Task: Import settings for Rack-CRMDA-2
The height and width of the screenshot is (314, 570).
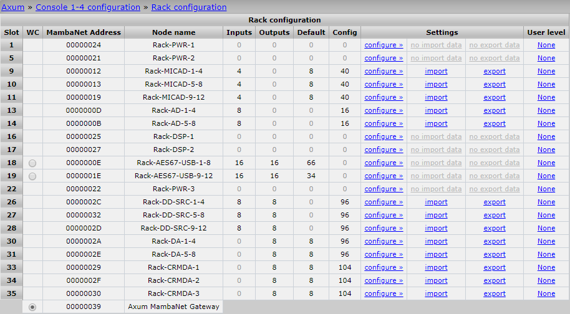Action: pos(436,280)
